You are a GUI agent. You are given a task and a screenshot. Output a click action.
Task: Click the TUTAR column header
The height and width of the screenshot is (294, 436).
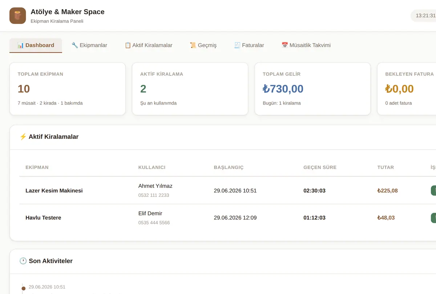[385, 167]
